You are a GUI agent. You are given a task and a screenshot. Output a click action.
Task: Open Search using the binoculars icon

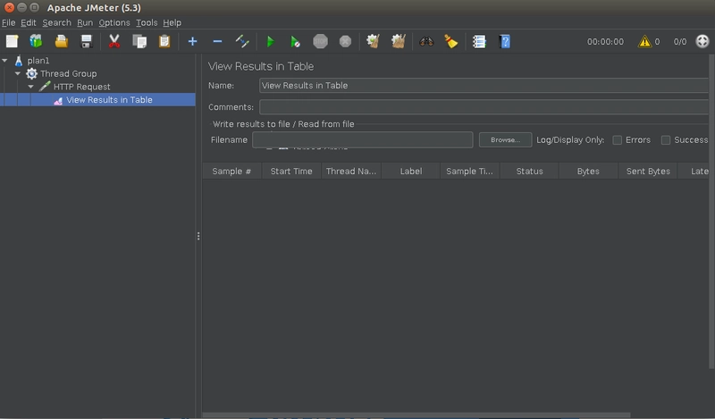tap(426, 41)
